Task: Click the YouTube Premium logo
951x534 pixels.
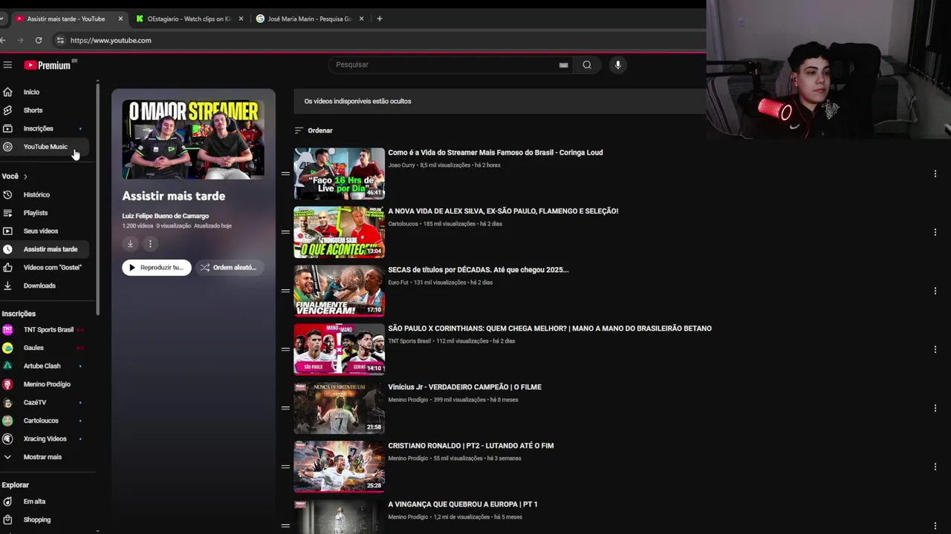Action: (x=48, y=65)
